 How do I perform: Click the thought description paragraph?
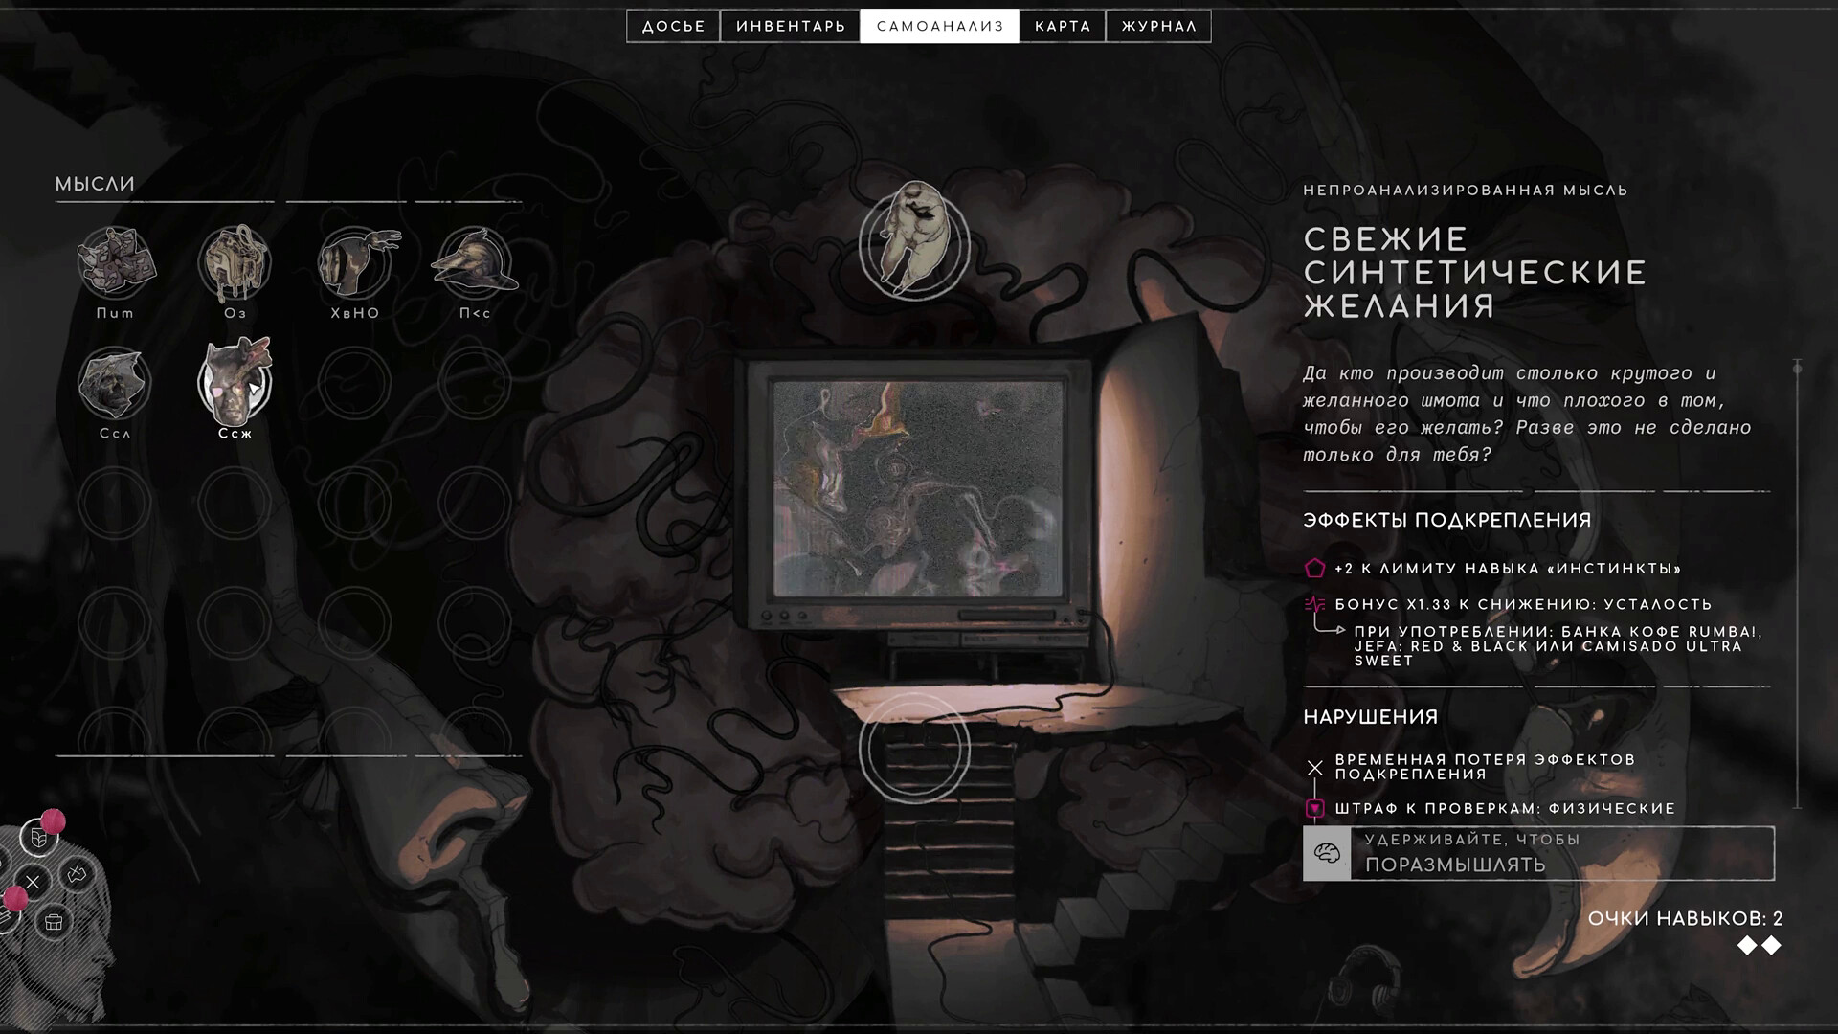[1527, 414]
